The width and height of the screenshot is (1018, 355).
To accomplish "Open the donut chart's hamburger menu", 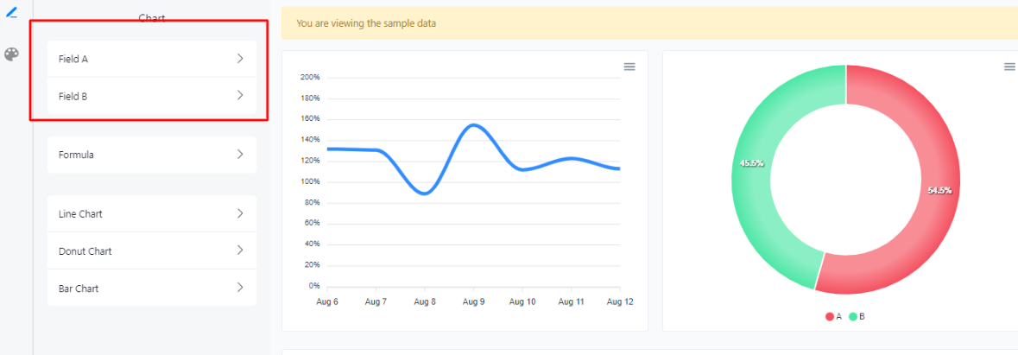I will click(1009, 67).
